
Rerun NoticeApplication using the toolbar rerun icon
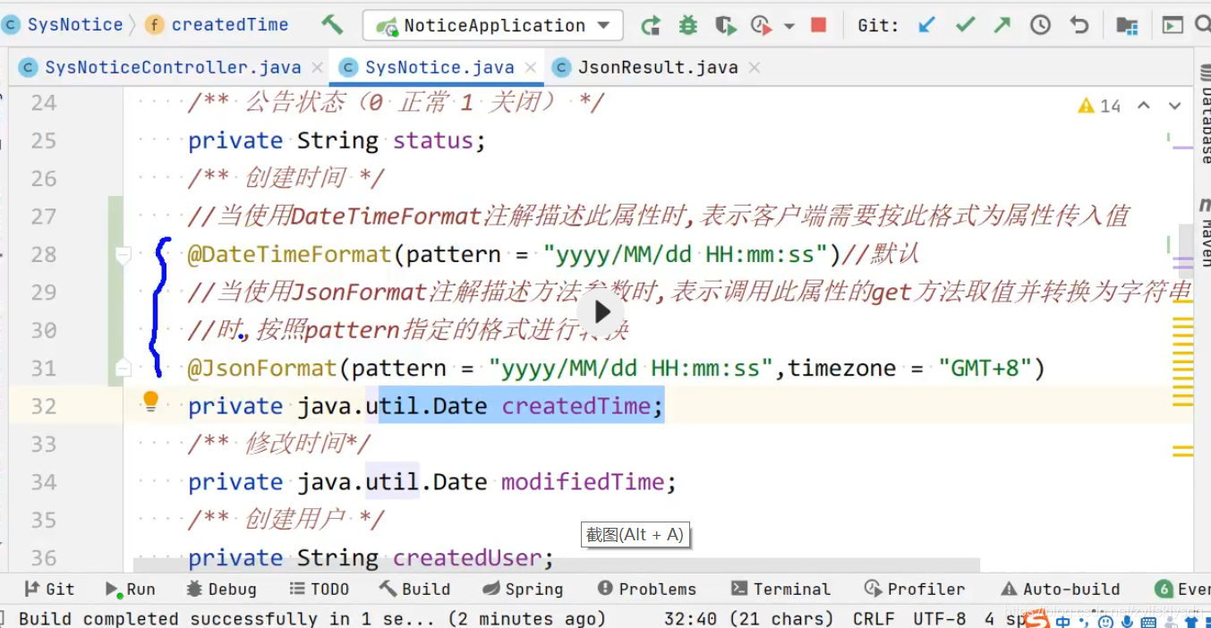click(x=651, y=25)
